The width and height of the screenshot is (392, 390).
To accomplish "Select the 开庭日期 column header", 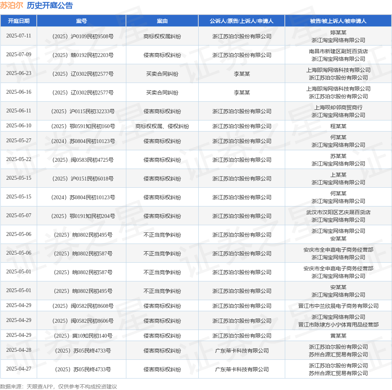I will point(19,21).
